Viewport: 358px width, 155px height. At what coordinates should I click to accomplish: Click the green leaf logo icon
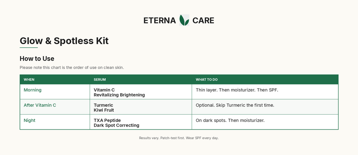pos(184,20)
